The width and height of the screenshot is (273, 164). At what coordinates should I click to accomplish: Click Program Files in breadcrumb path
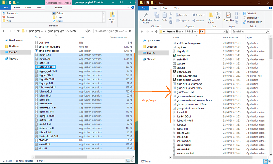point(173,32)
